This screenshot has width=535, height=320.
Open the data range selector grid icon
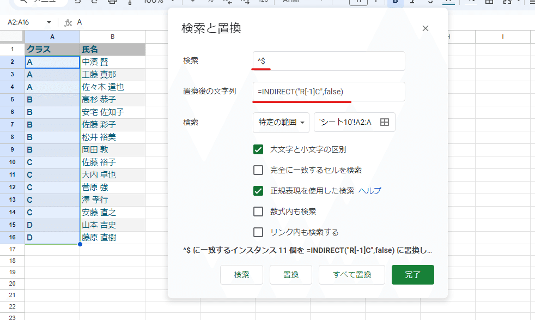[385, 122]
